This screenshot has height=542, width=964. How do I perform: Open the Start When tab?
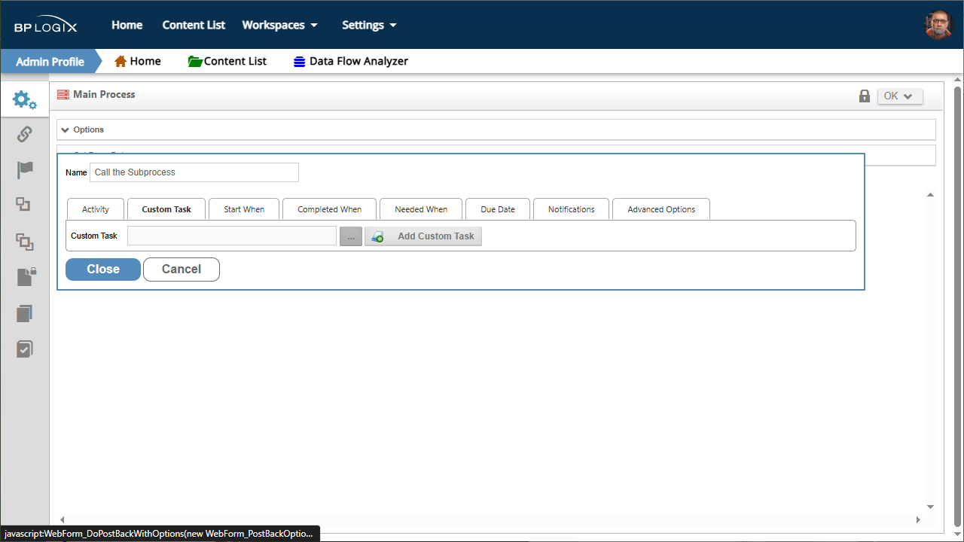[244, 209]
